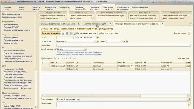
Task: Switch to the Рабочий стол section
Action: (x=7, y=8)
